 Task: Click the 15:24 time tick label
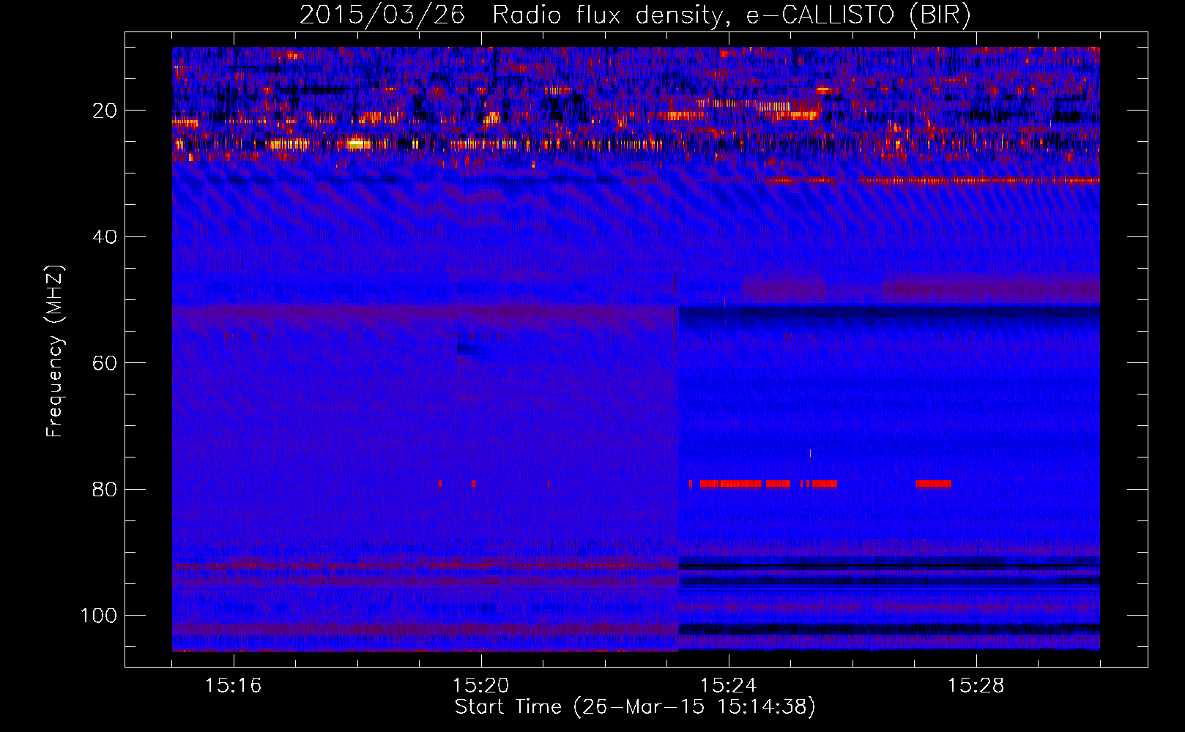(729, 686)
